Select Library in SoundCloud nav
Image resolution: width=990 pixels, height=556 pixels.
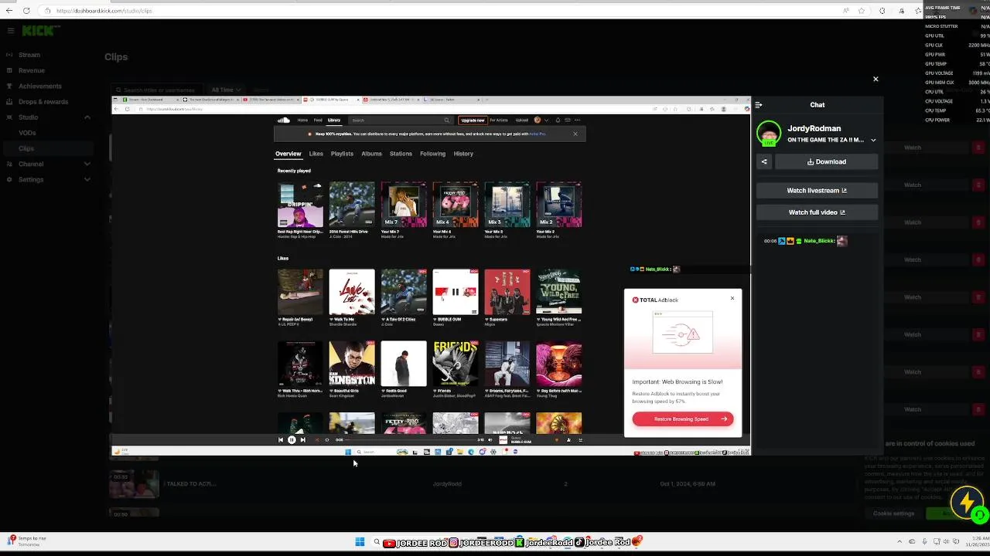click(334, 120)
